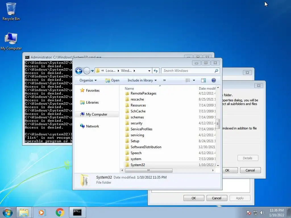
Task: Expand the address bar history dropdown
Action: 149,71
